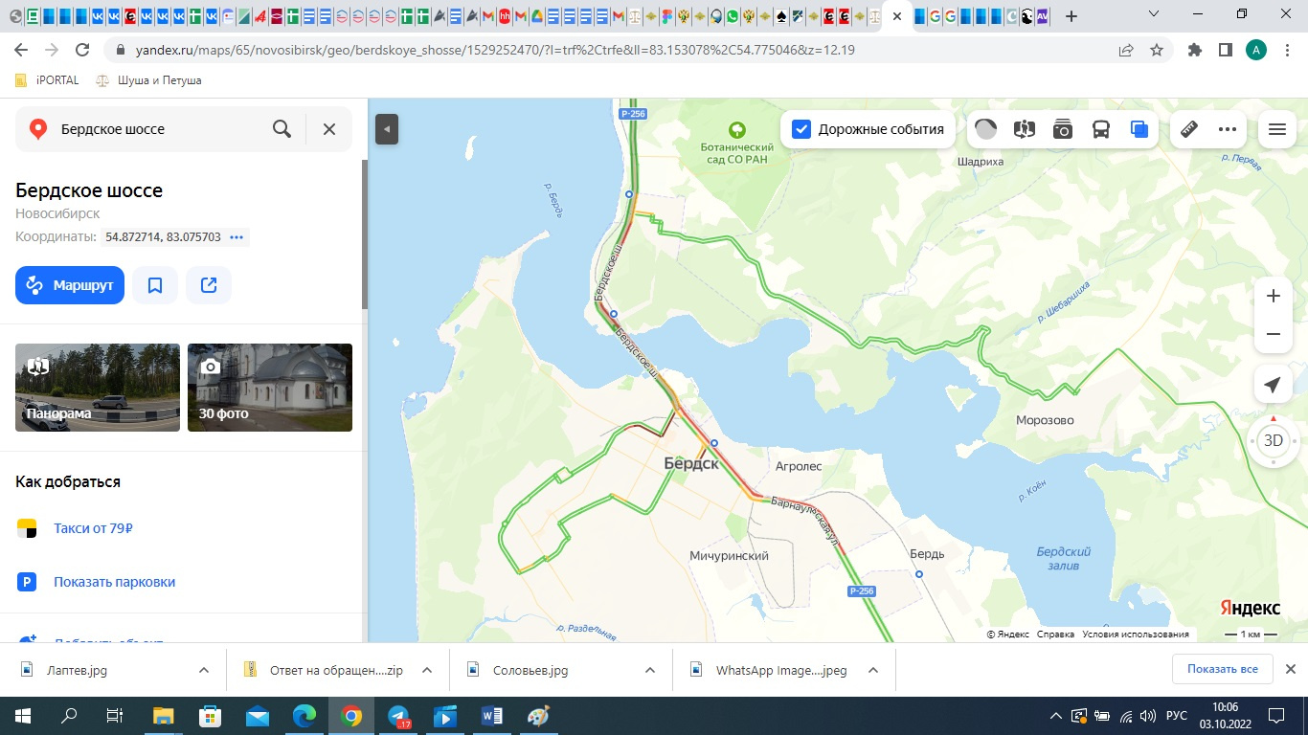
Task: Zoom out the map with minus button
Action: [1273, 334]
